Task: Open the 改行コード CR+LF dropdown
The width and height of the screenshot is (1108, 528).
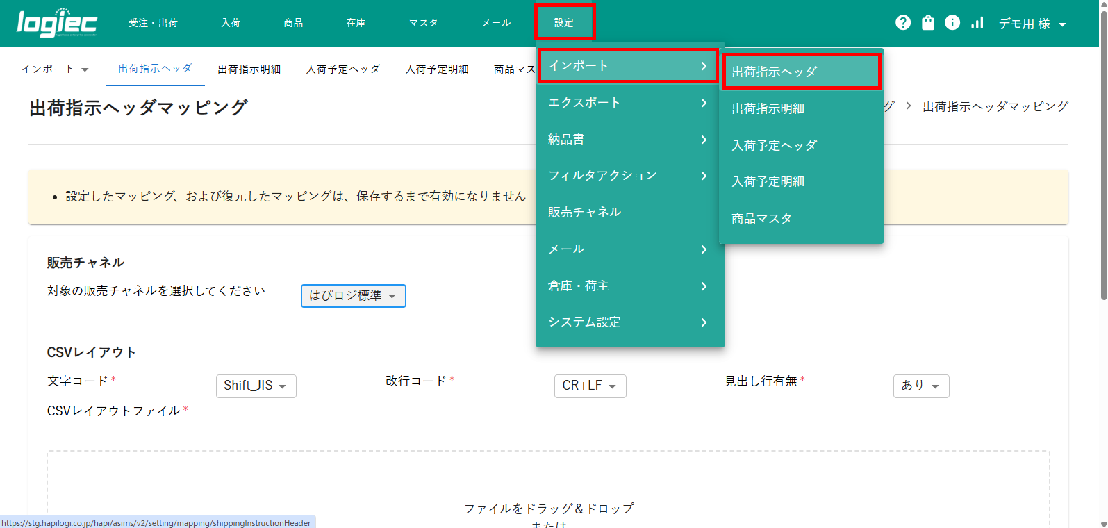Action: [590, 386]
